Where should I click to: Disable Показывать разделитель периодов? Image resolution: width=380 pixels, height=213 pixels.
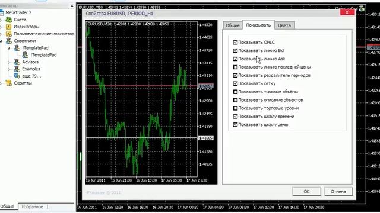[235, 75]
